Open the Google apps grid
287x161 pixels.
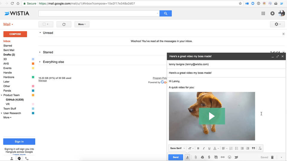point(263,13)
